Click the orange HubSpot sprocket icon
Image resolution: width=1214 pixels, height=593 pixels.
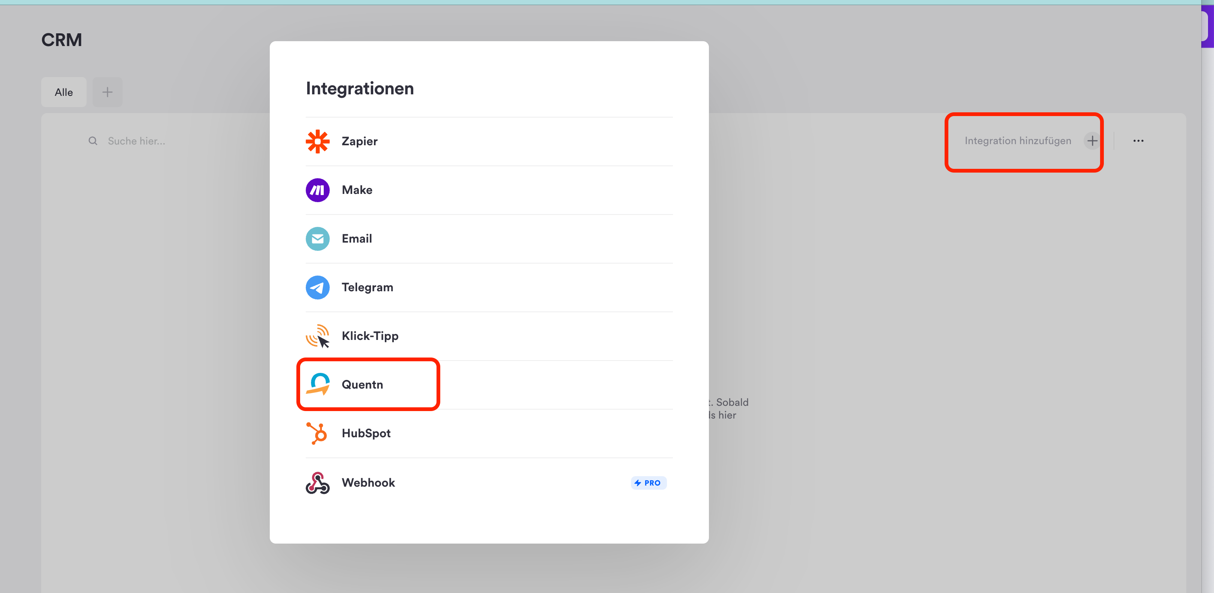(317, 433)
